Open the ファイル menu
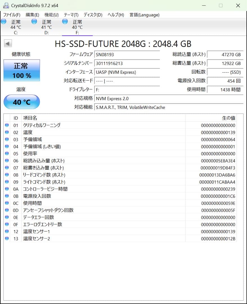The width and height of the screenshot is (247, 304). click(12, 15)
